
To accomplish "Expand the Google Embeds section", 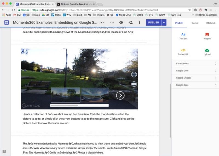I will (x=195, y=78).
